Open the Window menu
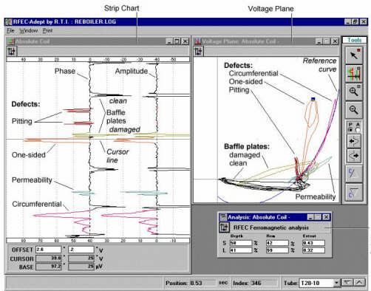Screen dimensions: 371x291 pos(29,31)
